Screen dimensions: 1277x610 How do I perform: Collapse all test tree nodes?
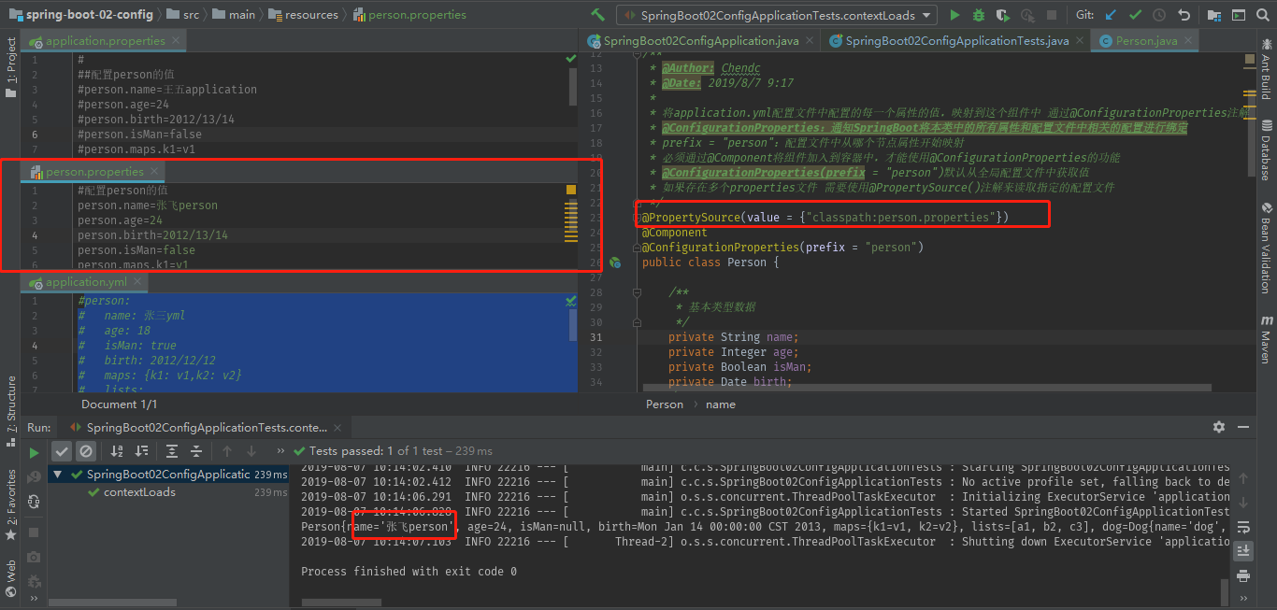tap(196, 451)
